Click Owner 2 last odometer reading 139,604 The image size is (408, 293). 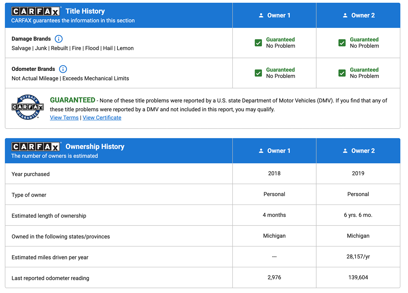pos(358,277)
